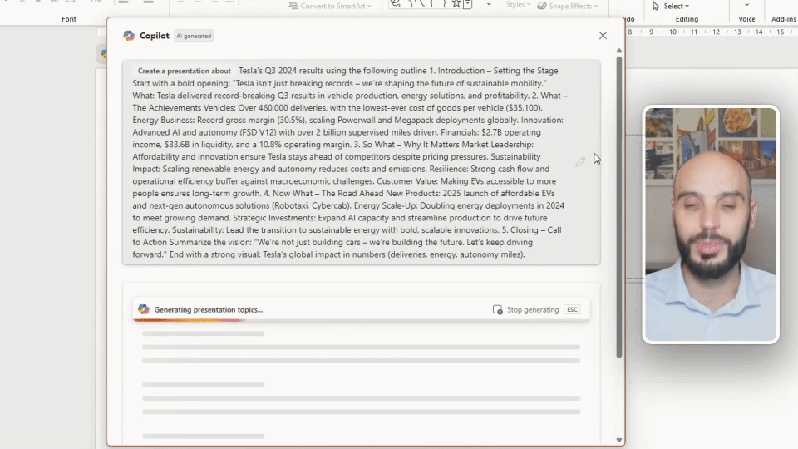Expand the Voice group dropdown arrow
The image size is (798, 449).
746,5
